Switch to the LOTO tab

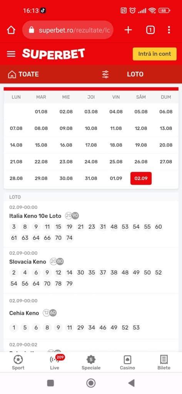coord(135,74)
